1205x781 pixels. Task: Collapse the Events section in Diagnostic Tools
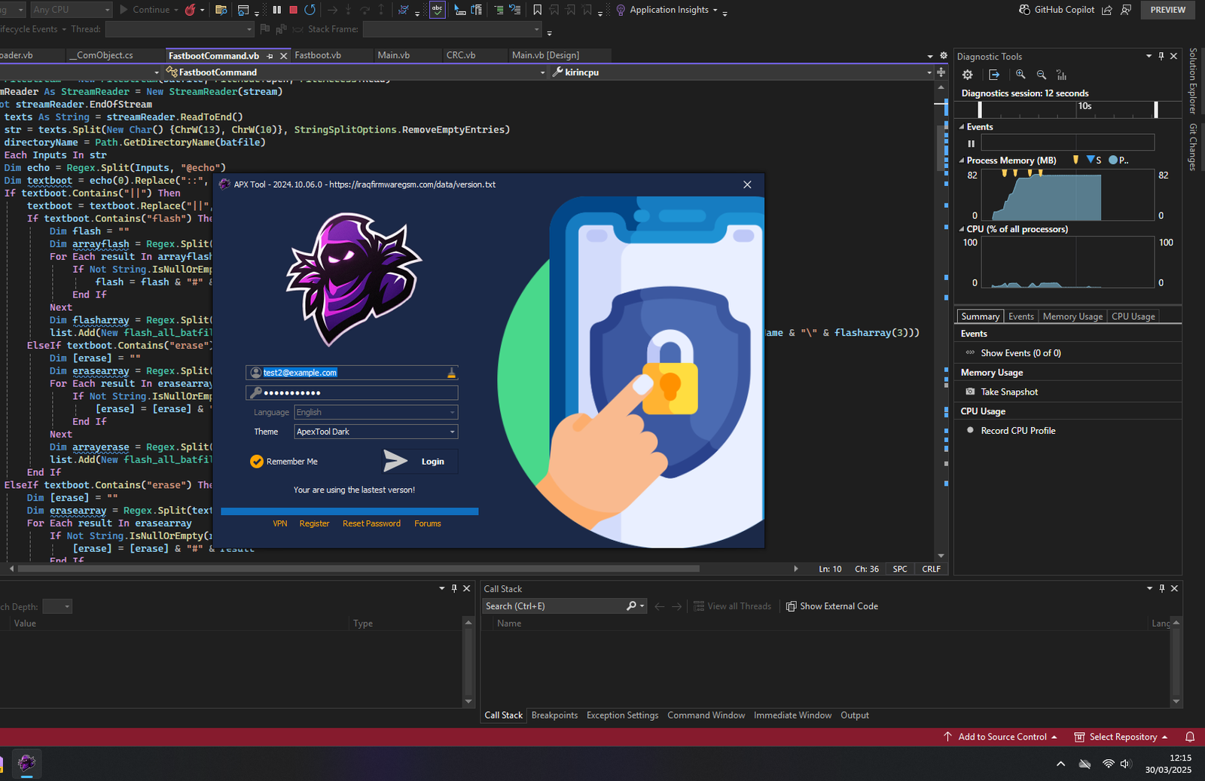(962, 127)
